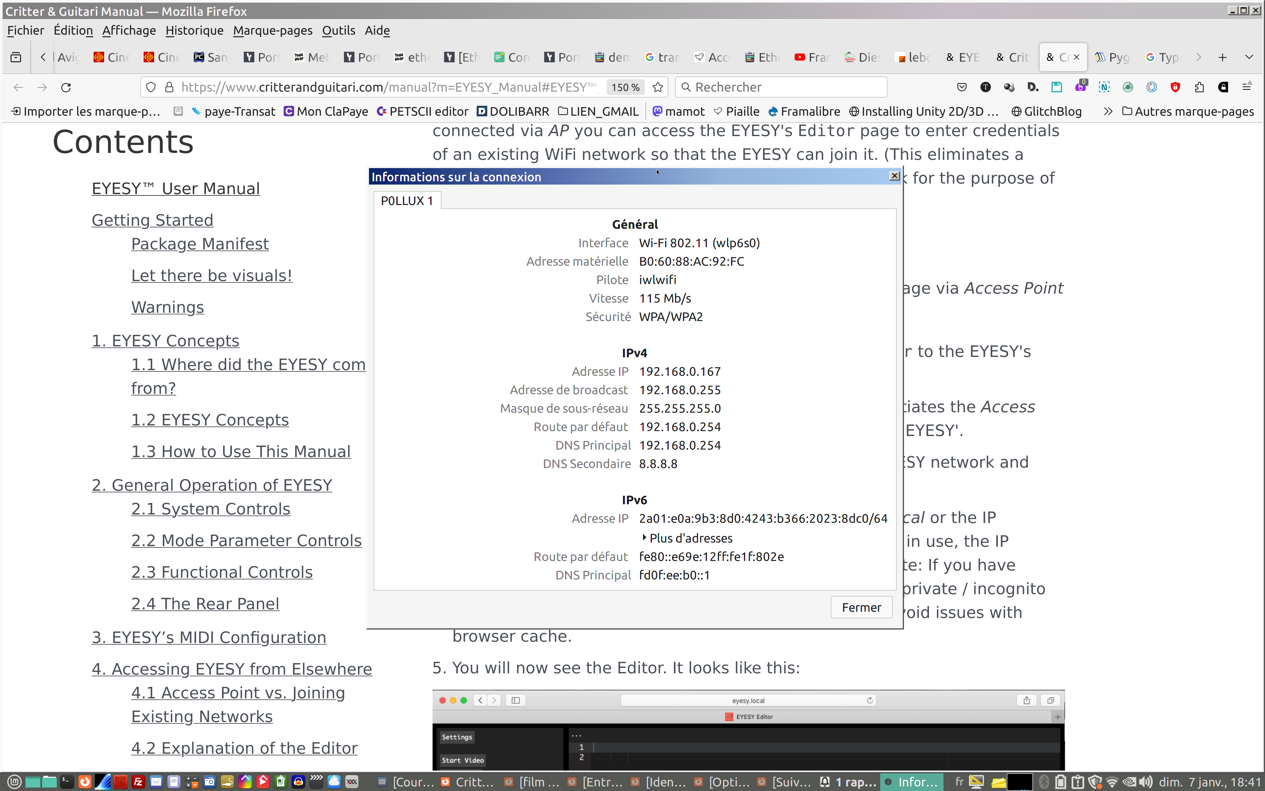Open the puzzle-piece Extensions menu

coord(1199,87)
